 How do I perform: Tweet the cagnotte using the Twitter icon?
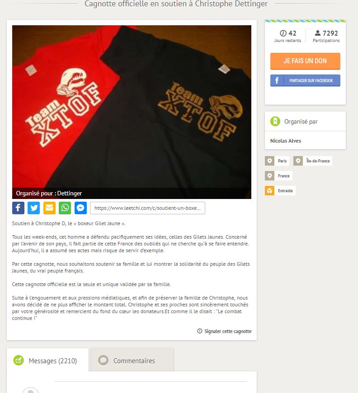(33, 208)
